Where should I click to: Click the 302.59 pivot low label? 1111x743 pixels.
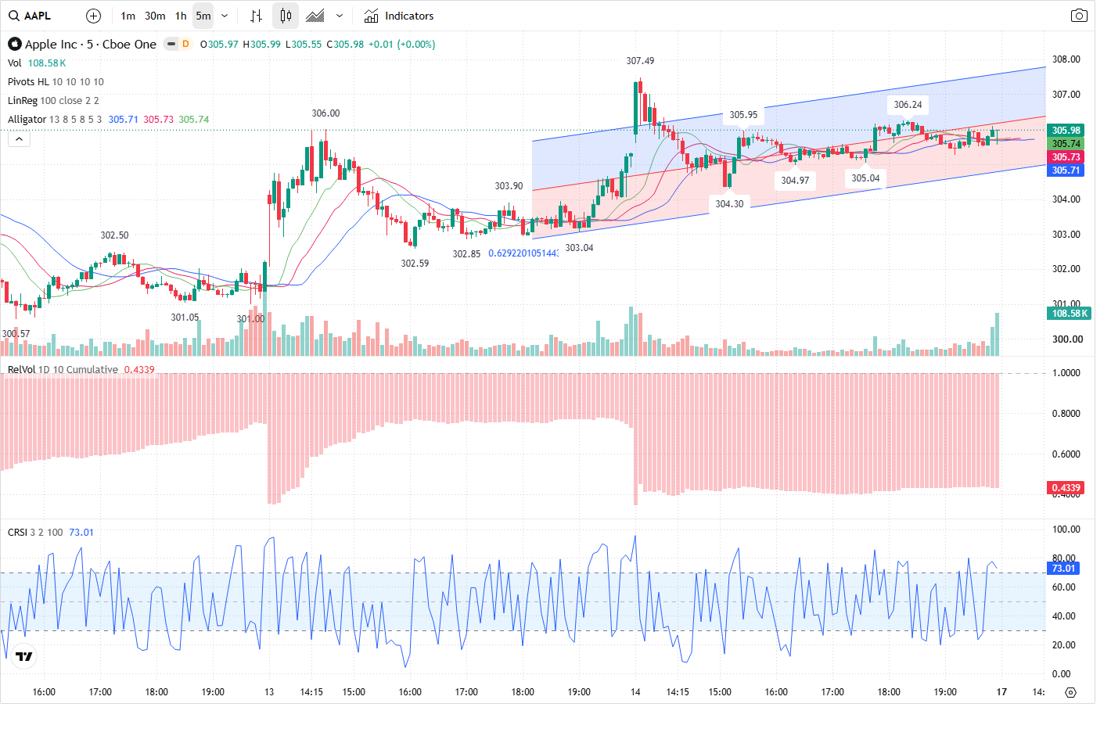click(415, 263)
